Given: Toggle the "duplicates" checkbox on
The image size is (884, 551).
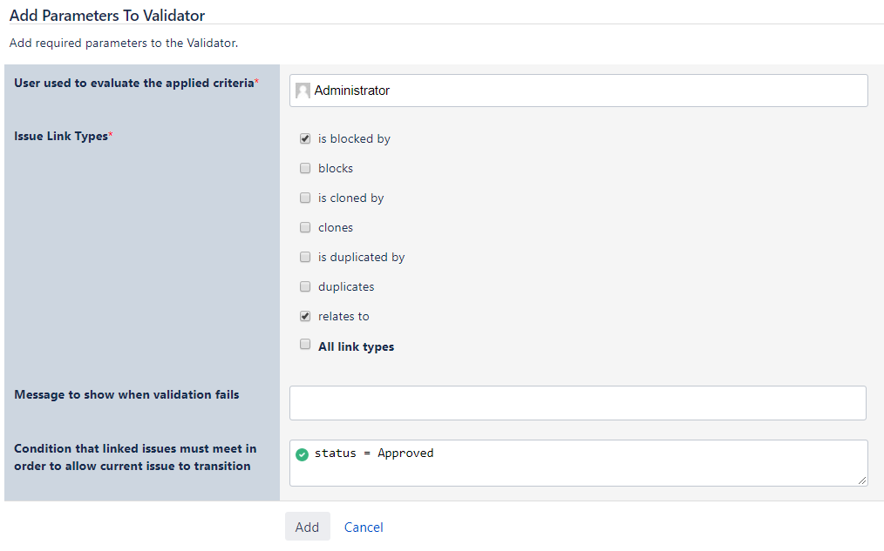Looking at the screenshot, I should point(305,286).
